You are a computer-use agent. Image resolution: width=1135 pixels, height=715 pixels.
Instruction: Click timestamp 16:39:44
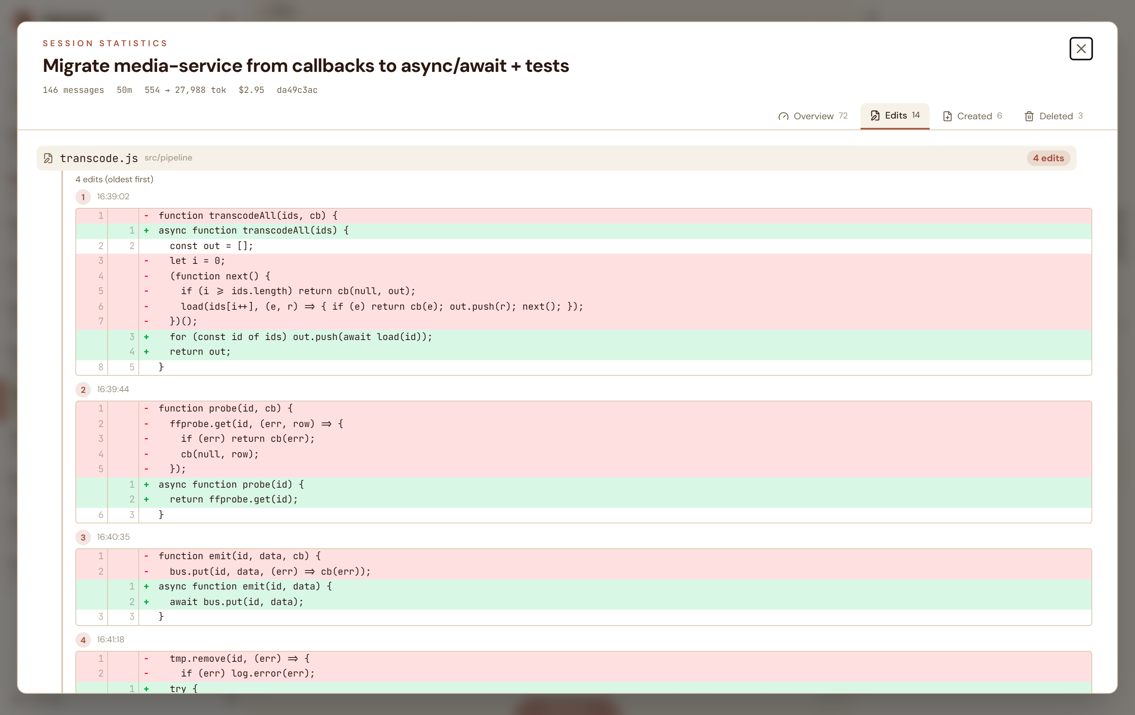113,389
